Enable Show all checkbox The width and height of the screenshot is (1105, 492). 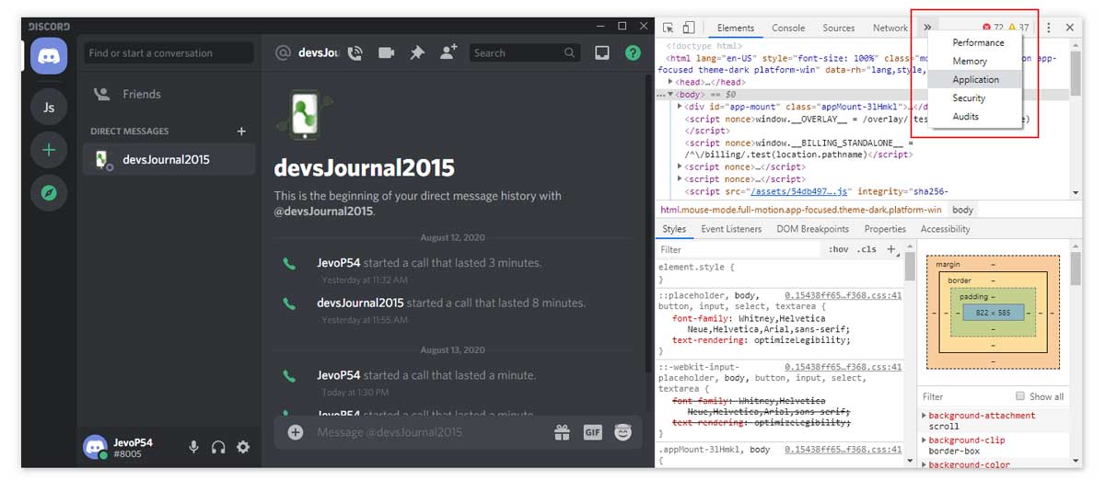pyautogui.click(x=1020, y=396)
